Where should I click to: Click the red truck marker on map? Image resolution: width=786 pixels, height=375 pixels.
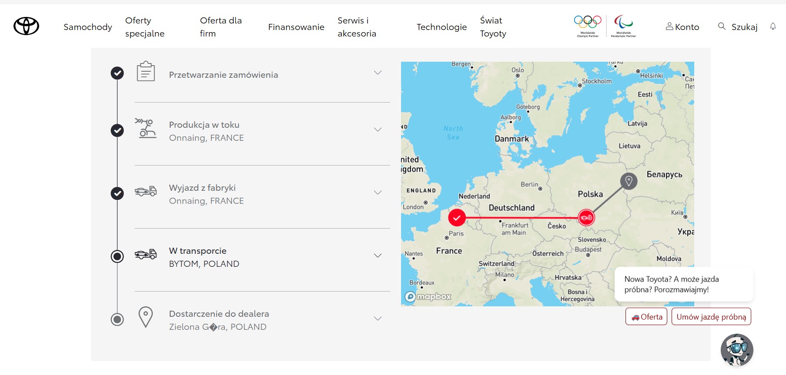pyautogui.click(x=586, y=217)
